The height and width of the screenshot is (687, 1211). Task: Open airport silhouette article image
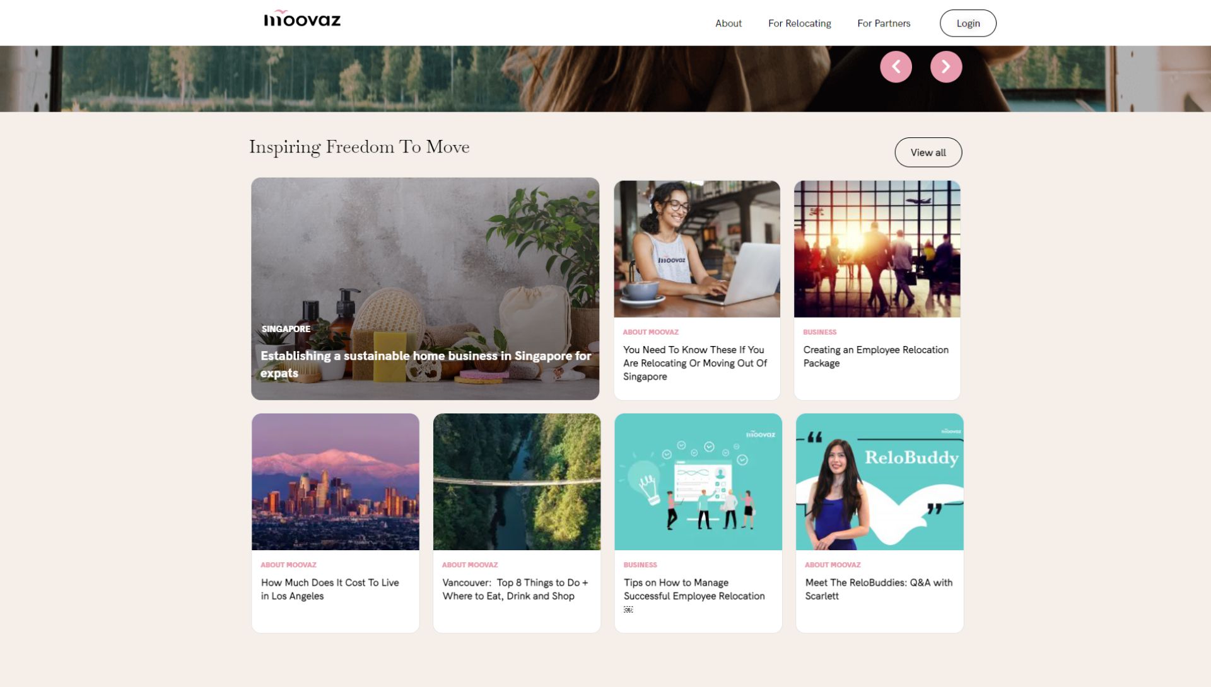coord(877,249)
